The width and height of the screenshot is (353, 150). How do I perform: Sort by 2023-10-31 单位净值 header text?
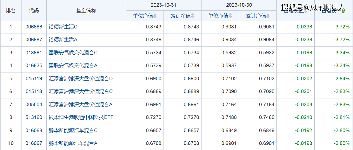pos(143,16)
